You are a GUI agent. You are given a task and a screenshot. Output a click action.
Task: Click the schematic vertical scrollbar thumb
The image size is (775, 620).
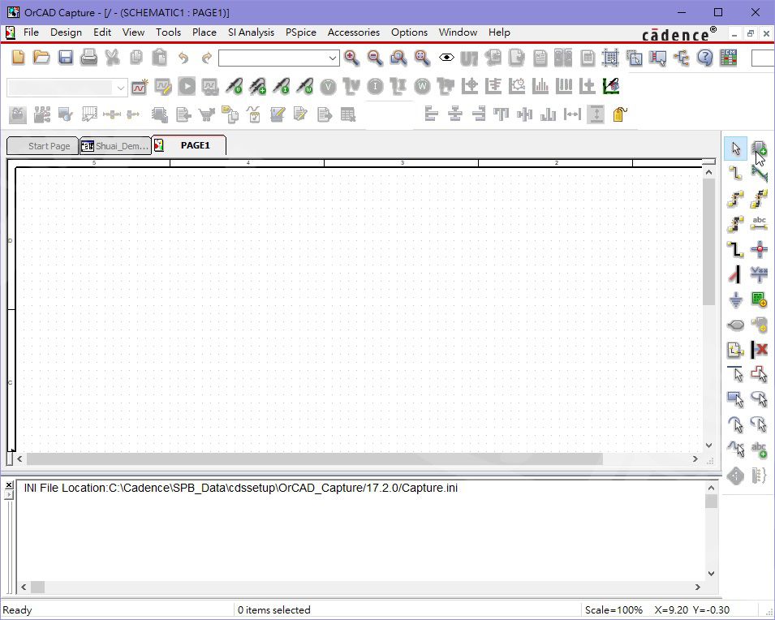(708, 243)
